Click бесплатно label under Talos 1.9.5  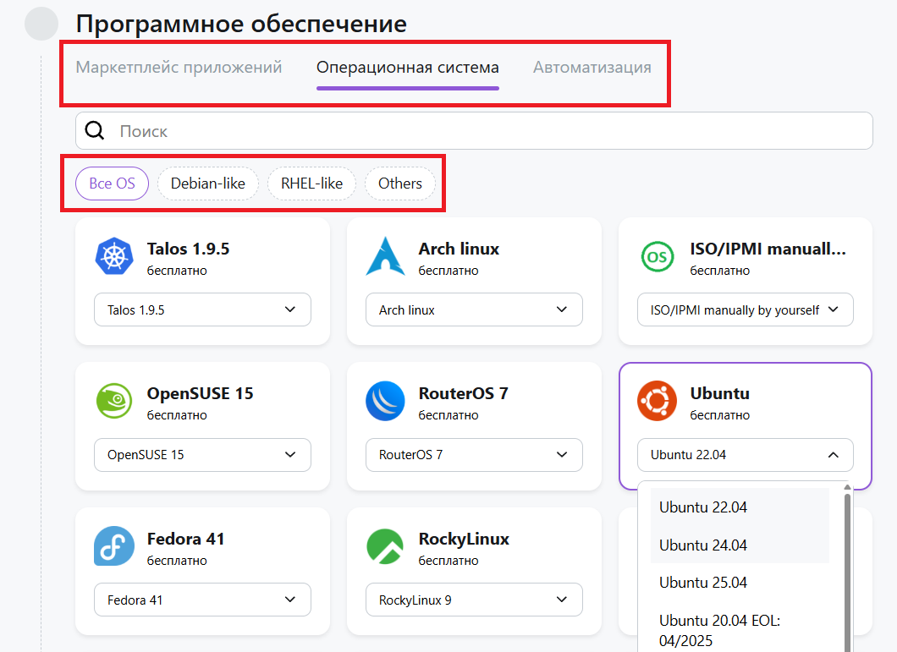177,271
